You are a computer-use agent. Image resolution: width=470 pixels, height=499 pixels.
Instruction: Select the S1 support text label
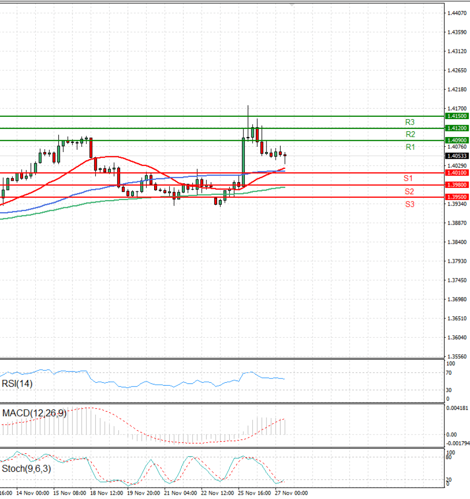[x=408, y=178]
